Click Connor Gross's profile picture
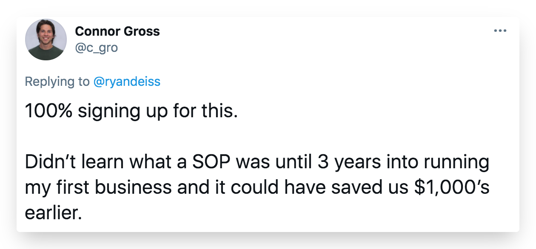The image size is (536, 249). pyautogui.click(x=46, y=40)
